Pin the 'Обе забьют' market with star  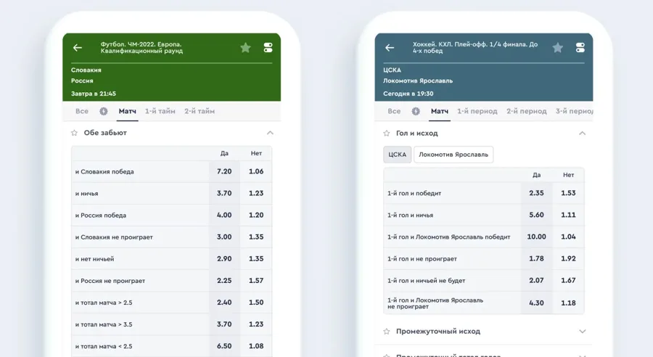(x=75, y=133)
